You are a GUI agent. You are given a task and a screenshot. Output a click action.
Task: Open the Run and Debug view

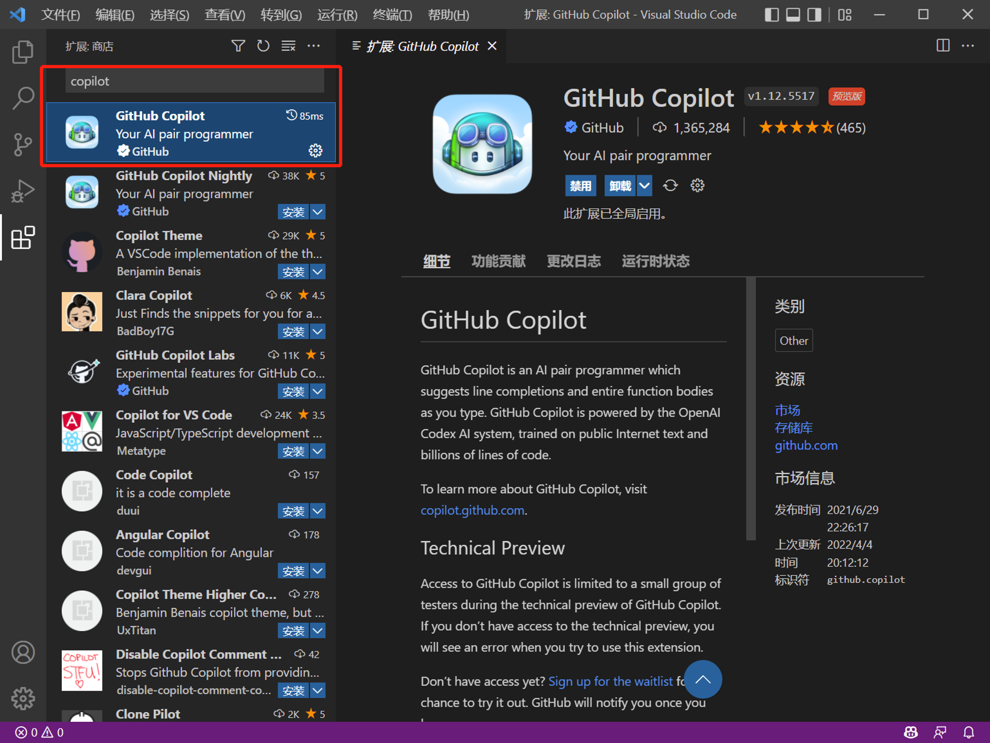(23, 191)
